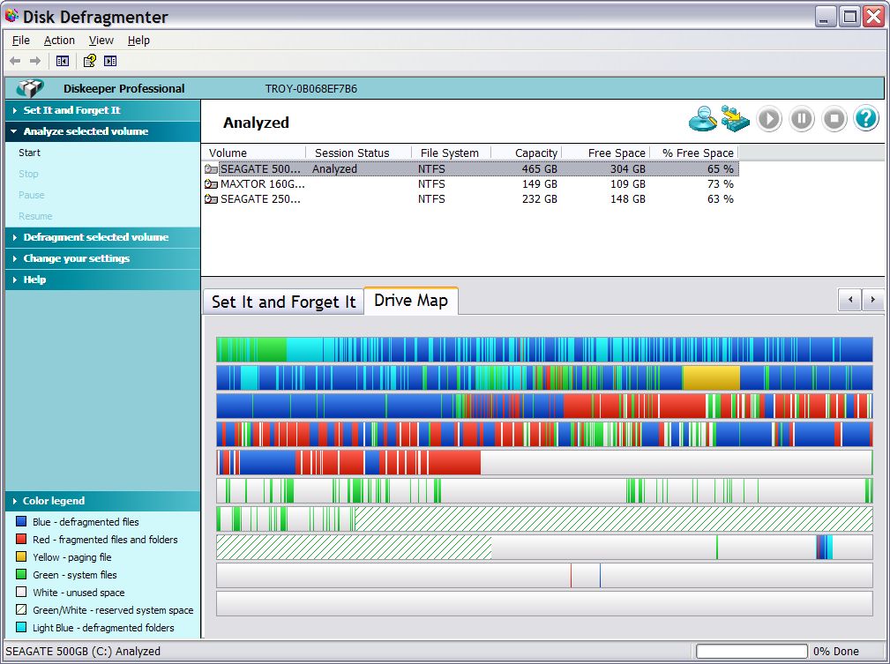
Task: Expand Change your settings section
Action: pos(76,258)
